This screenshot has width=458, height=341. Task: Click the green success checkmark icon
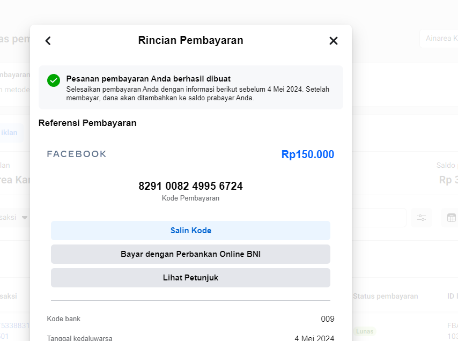pos(53,80)
